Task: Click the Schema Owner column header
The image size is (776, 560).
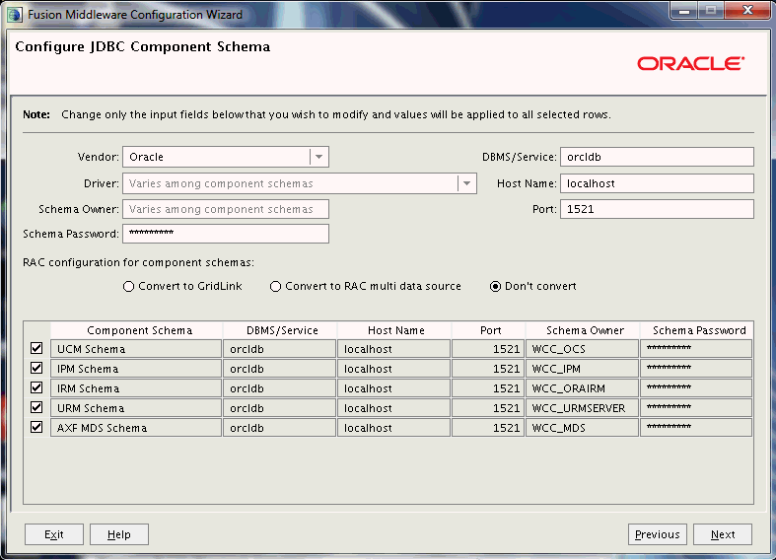Action: pos(583,330)
